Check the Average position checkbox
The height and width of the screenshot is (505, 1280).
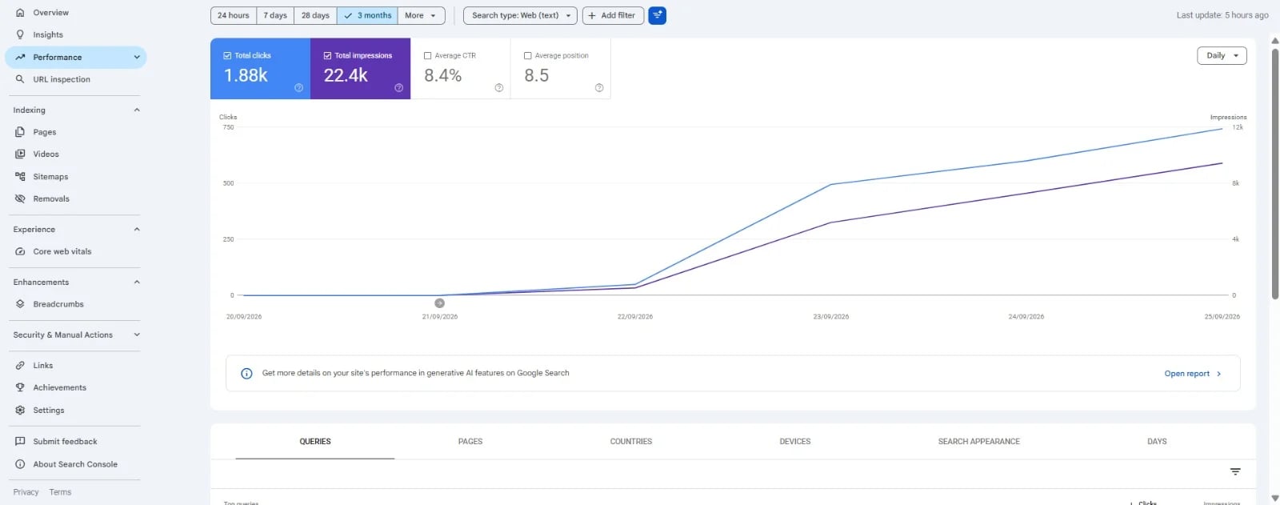527,55
